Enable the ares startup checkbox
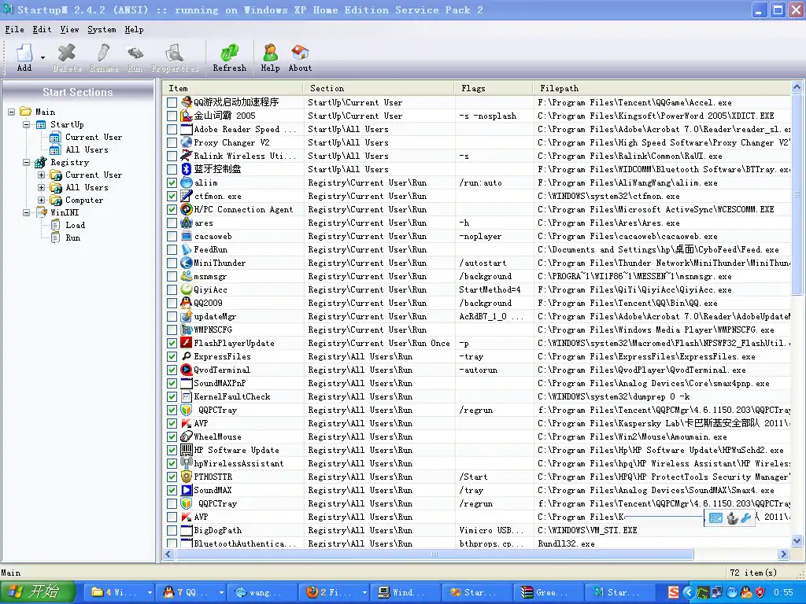This screenshot has height=604, width=806. [x=172, y=223]
